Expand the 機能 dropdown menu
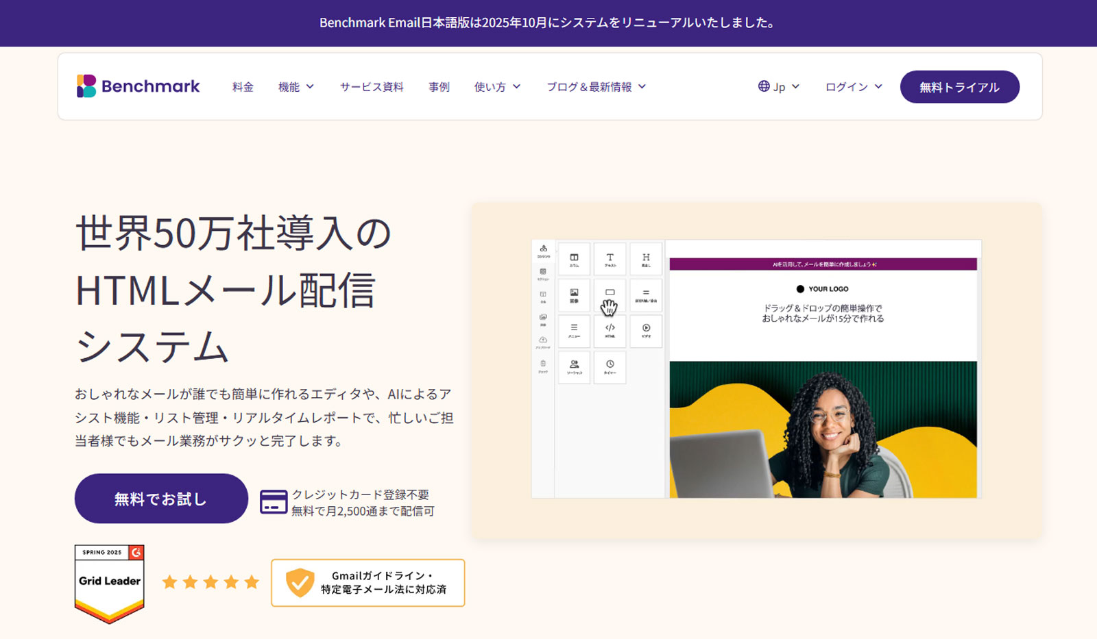Viewport: 1097px width, 639px height. (x=295, y=86)
